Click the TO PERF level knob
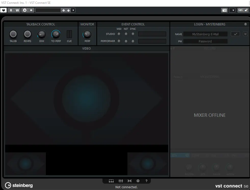250x190 pixels. (x=56, y=34)
